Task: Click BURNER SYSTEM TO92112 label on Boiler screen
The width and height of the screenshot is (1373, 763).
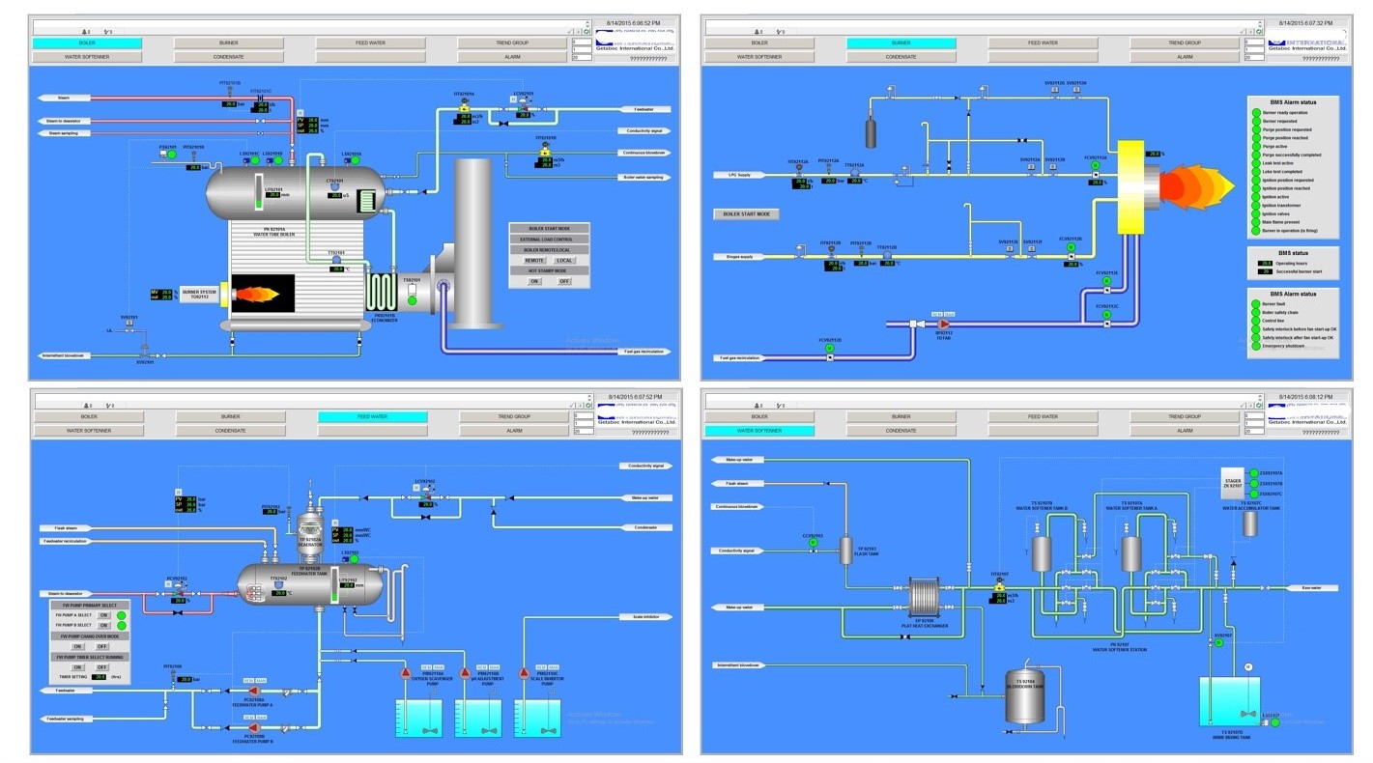Action: pos(199,295)
